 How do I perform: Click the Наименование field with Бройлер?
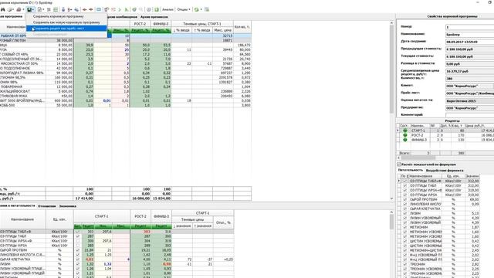(469, 34)
